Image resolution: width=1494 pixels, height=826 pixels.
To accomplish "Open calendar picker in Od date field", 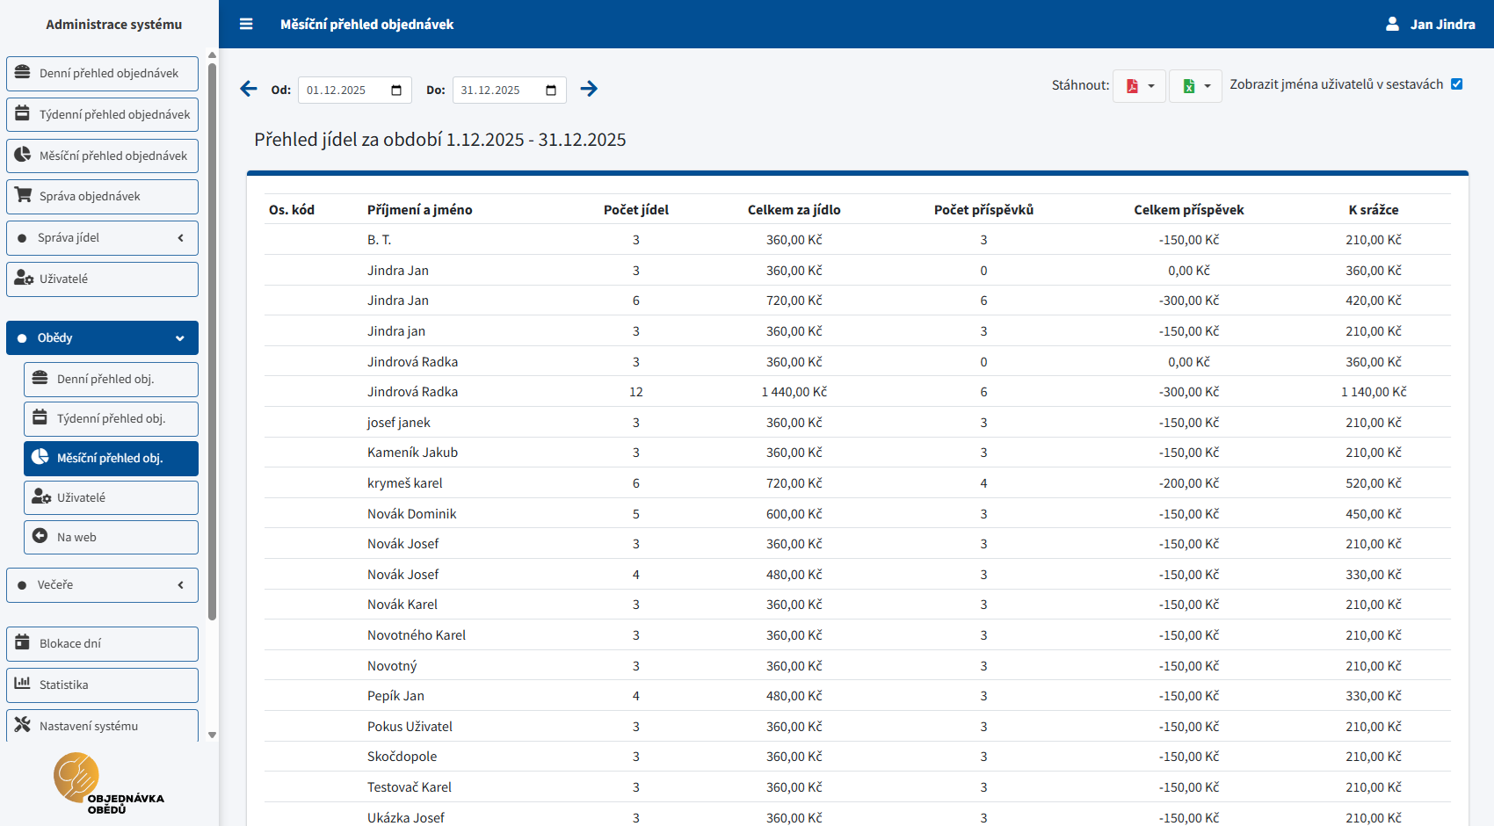I will [x=396, y=91].
